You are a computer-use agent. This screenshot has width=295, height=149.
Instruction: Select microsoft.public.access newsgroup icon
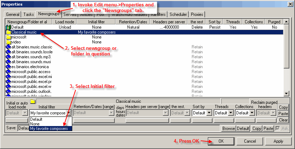(8, 72)
